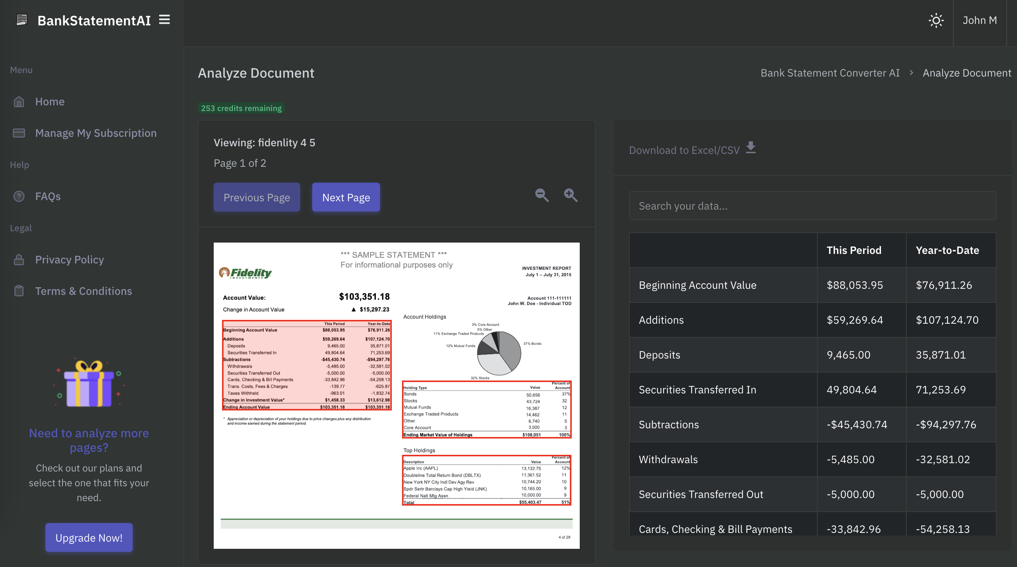This screenshot has width=1017, height=567.
Task: Click the Bank Statement Converter AI breadcrumb
Action: (829, 73)
